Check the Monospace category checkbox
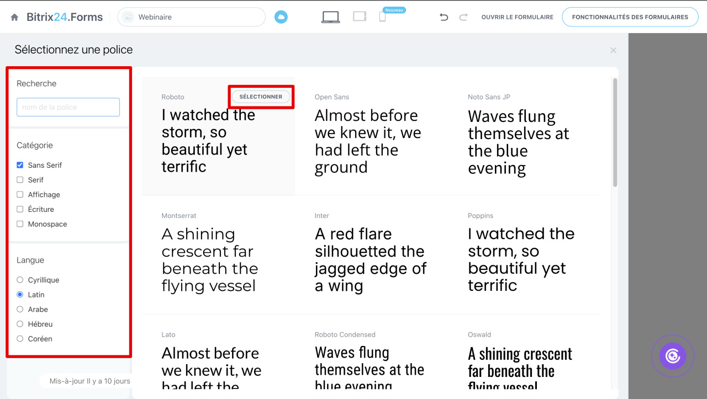This screenshot has height=399, width=707. (x=20, y=224)
